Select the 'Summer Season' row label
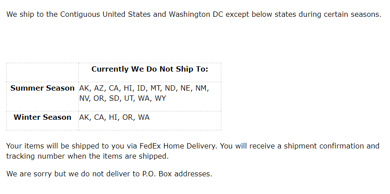 pos(42,88)
